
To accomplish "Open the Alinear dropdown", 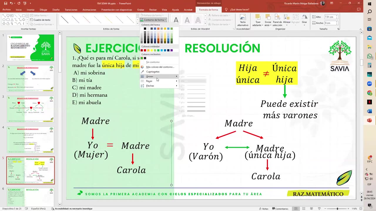I will tap(287, 20).
